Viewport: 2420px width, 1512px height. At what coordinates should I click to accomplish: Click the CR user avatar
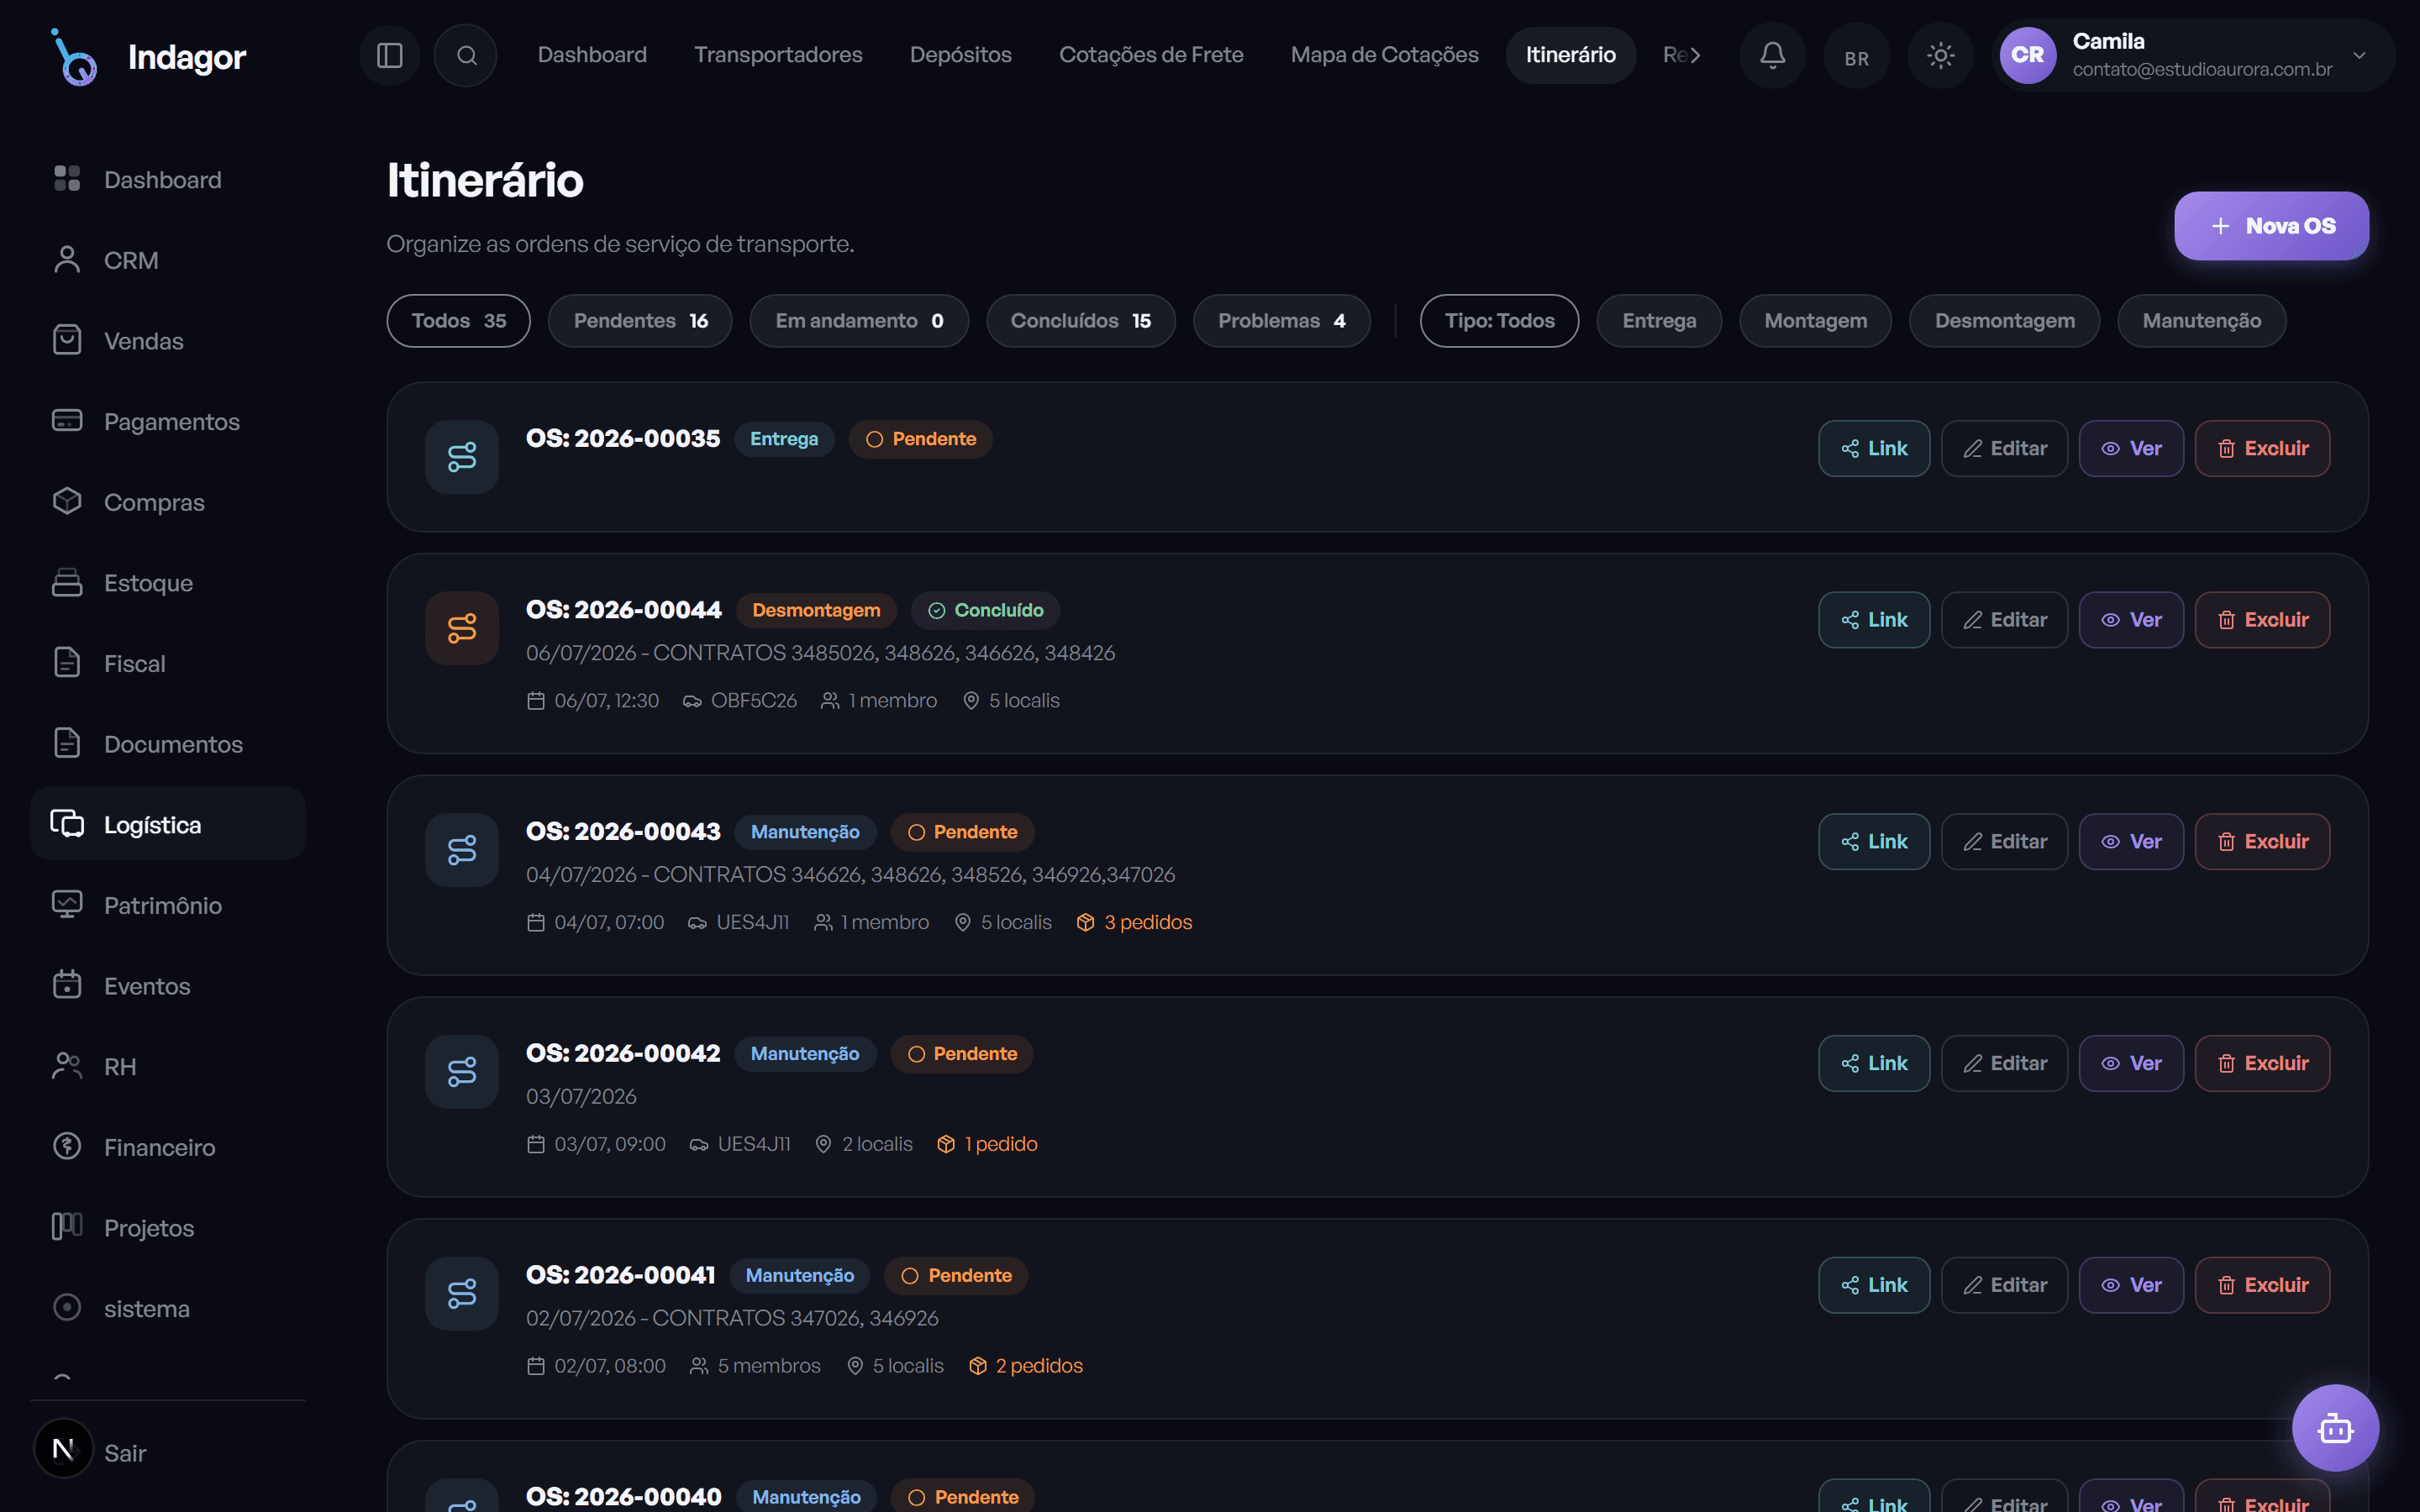tap(2027, 55)
